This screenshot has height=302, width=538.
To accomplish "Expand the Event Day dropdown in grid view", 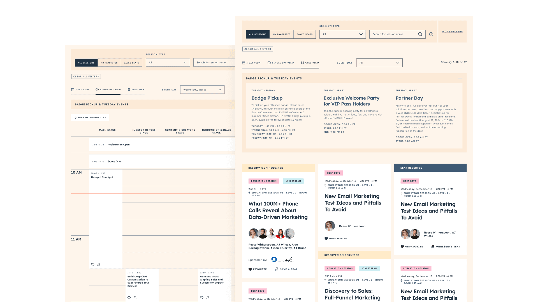I will [x=379, y=62].
